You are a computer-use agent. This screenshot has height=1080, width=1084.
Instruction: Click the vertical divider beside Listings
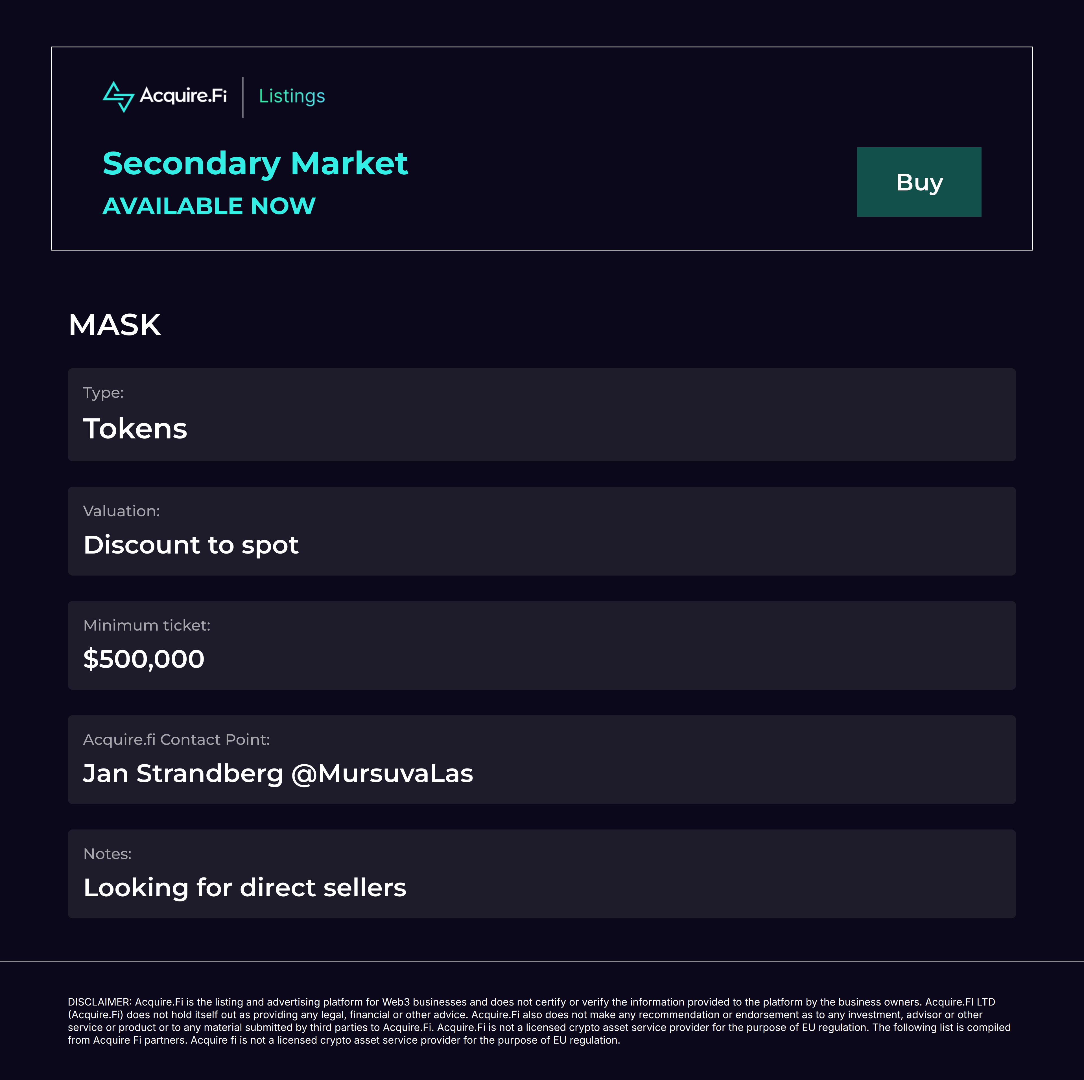tap(243, 97)
